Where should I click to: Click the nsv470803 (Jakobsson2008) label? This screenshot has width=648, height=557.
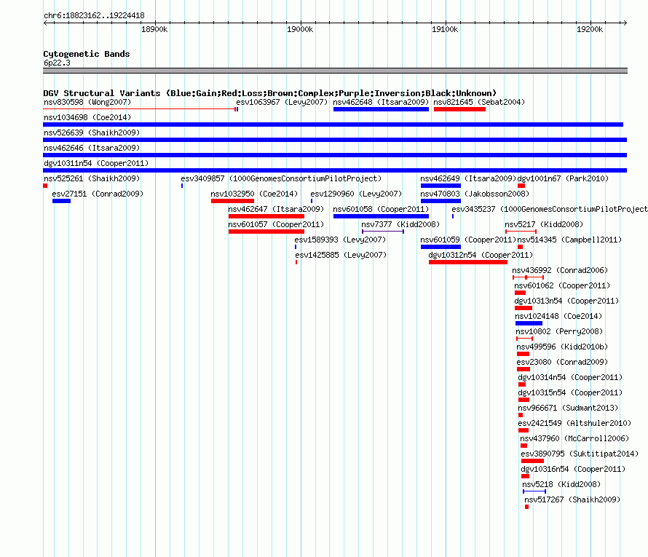475,194
